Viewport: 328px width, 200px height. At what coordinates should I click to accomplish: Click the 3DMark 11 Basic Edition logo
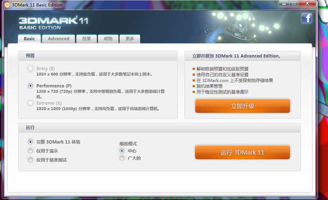click(x=53, y=23)
